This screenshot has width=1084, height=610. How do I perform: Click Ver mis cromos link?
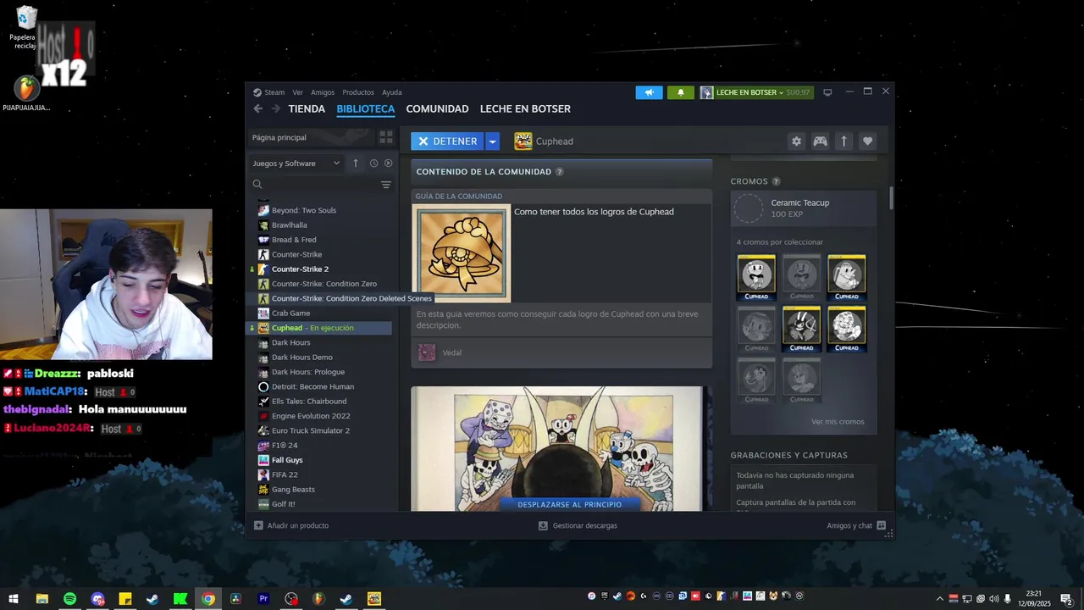click(x=838, y=421)
